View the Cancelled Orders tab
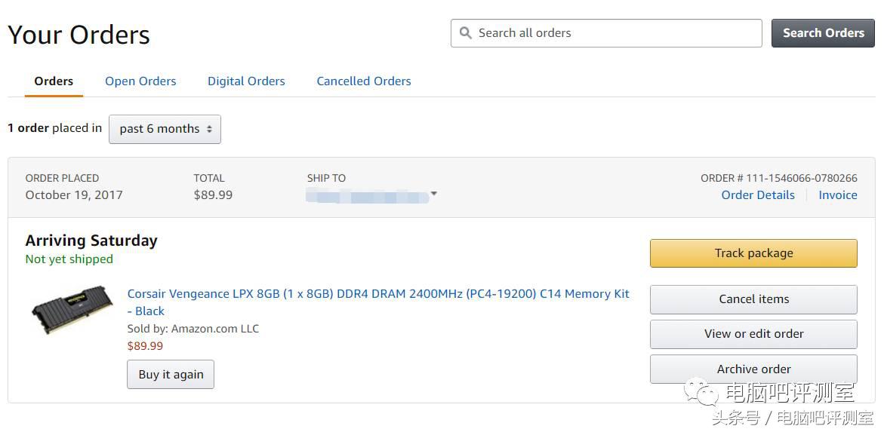Screen dimensions: 884x432 point(364,81)
